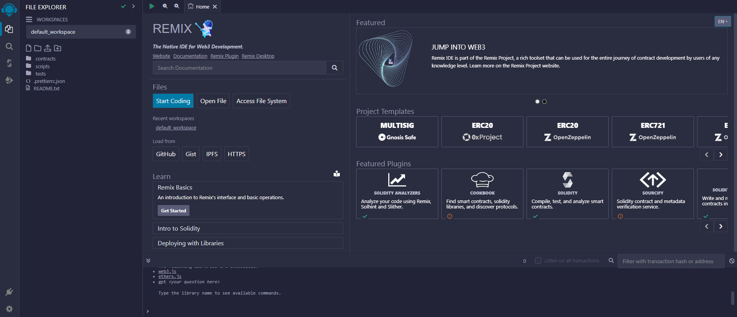Screen dimensions: 737x317
Task: Open the Search in files sidebar icon
Action: [9, 47]
